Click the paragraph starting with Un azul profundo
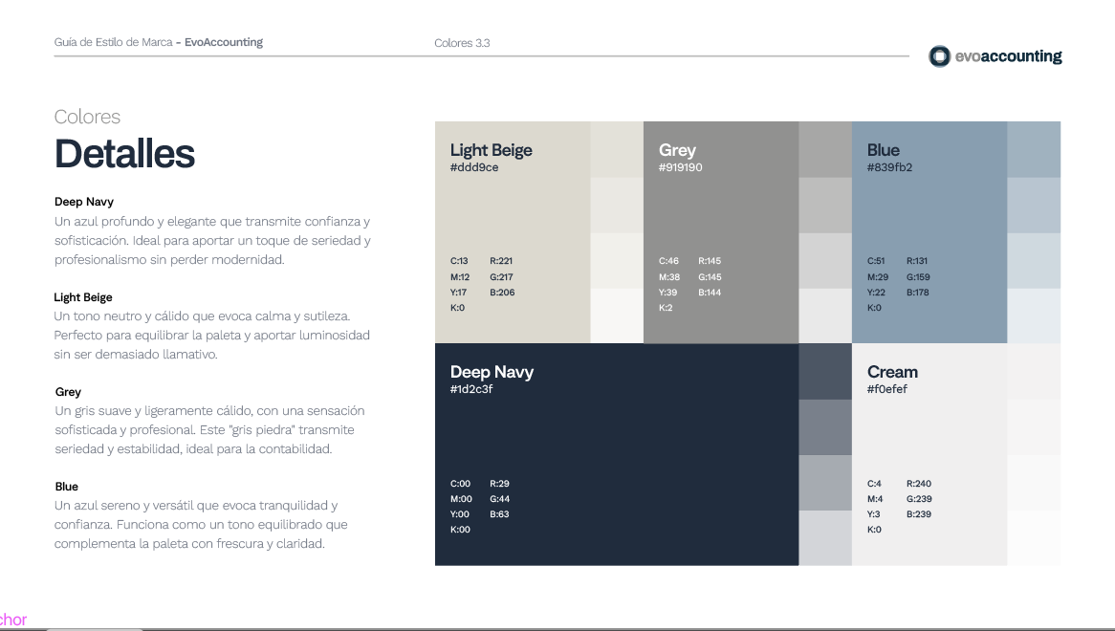The image size is (1115, 631). tap(212, 240)
